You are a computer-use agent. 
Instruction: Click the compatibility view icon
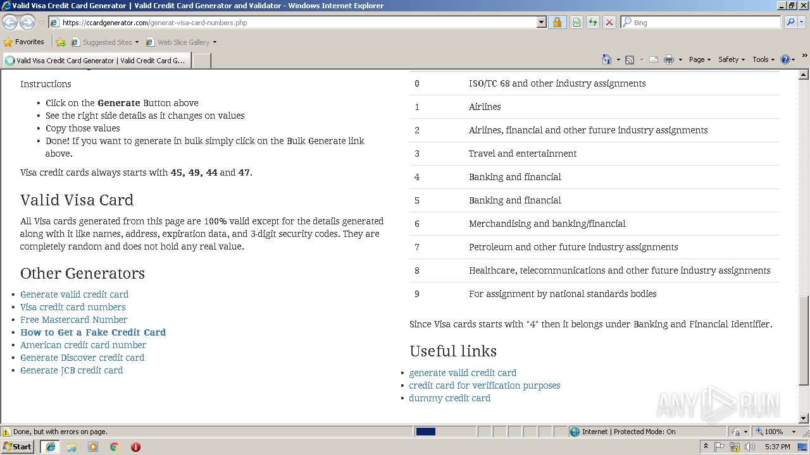(576, 22)
